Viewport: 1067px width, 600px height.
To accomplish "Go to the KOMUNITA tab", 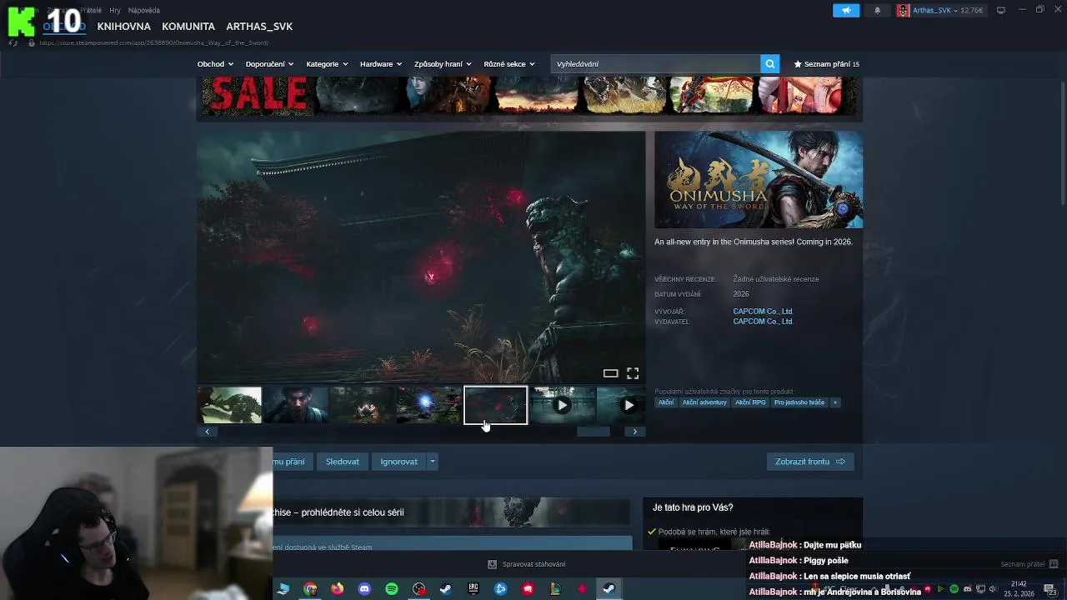I will [188, 27].
